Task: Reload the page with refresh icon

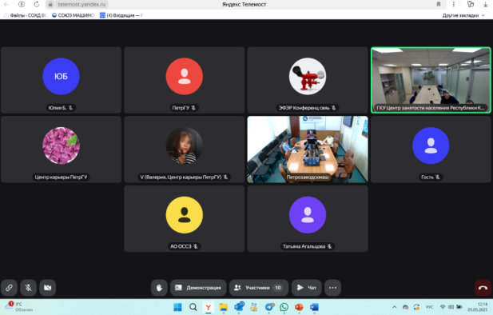Action: (37, 5)
